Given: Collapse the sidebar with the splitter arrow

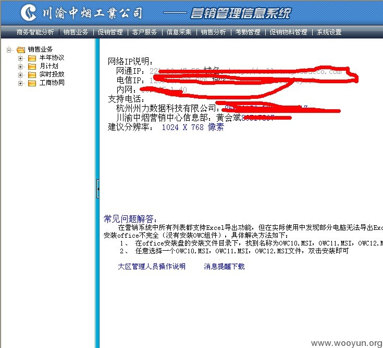Looking at the screenshot, I should pyautogui.click(x=98, y=189).
